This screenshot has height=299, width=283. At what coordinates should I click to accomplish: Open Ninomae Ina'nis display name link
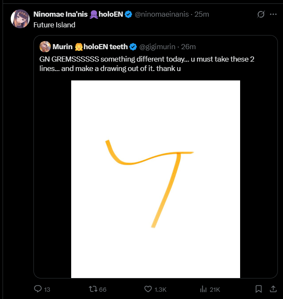point(60,15)
